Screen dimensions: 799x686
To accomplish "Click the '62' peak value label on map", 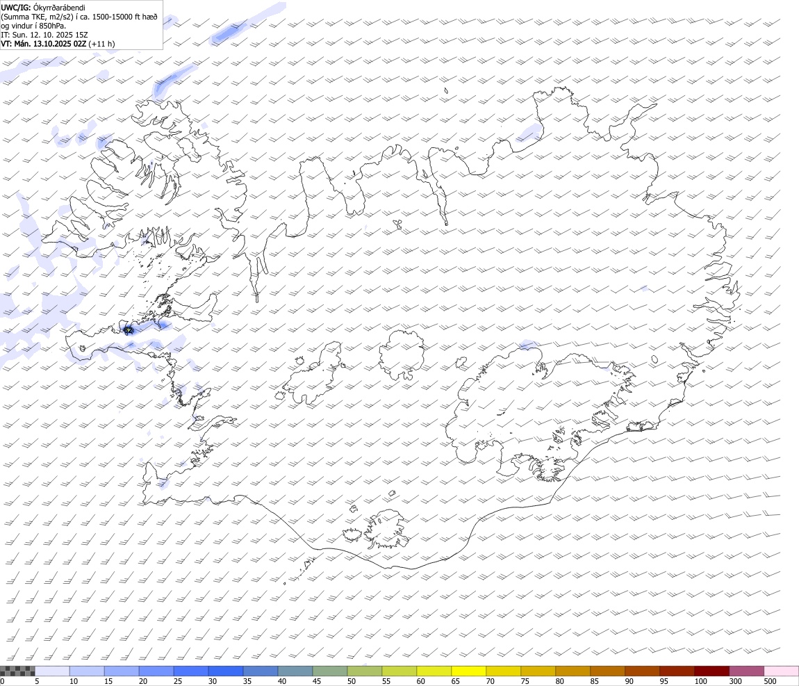I will pos(128,330).
